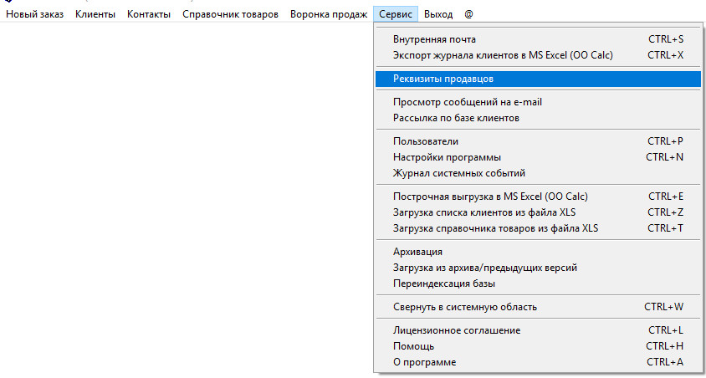Viewport: 706px width, 378px height.
Task: Select Реквизиты продавцов entry
Action: coord(443,79)
